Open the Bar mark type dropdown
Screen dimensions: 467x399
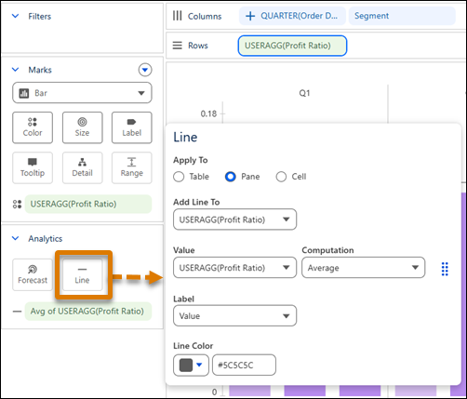(82, 93)
